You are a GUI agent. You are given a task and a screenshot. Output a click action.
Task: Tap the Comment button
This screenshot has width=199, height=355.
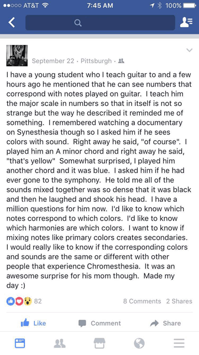[x=99, y=323]
